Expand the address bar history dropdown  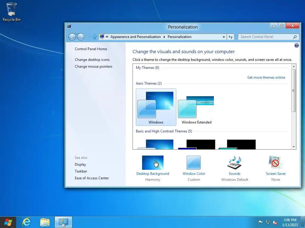point(224,37)
